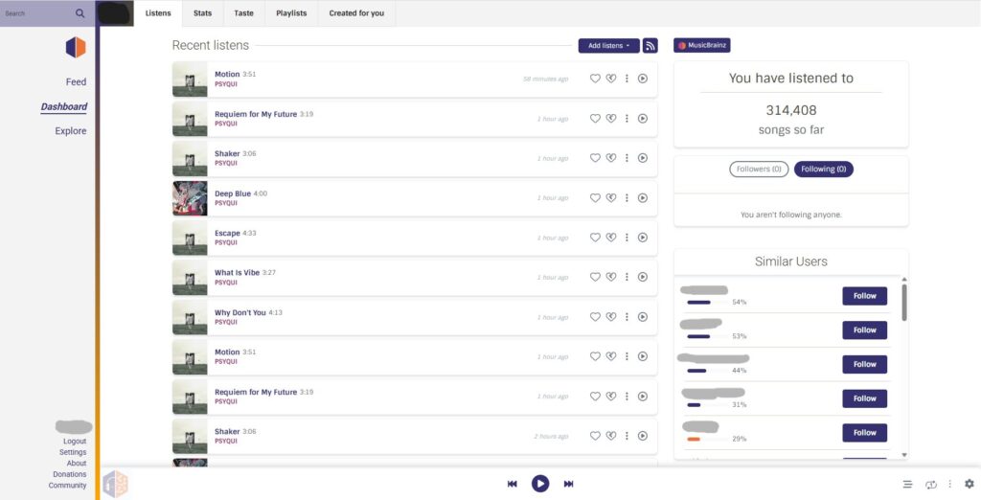
Task: Follow the 54% similar user
Action: click(864, 296)
